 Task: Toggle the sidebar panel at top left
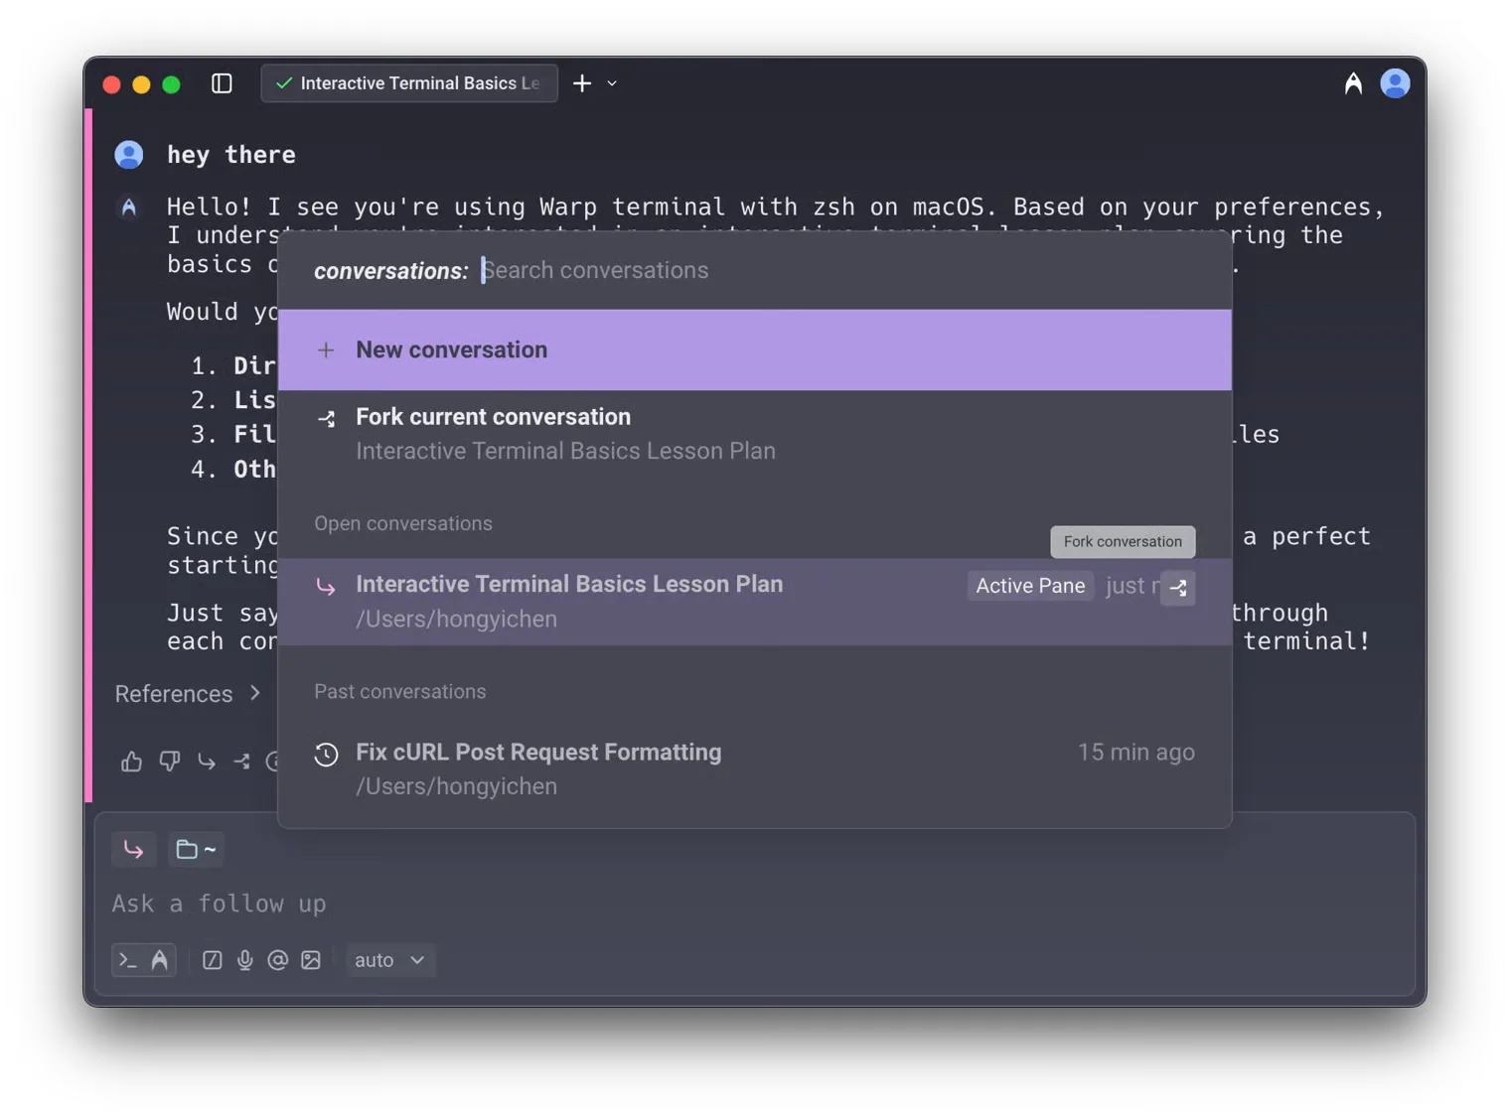click(221, 83)
